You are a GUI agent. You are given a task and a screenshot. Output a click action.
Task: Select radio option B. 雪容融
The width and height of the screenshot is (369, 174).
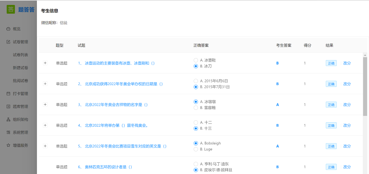pyautogui.click(x=196, y=108)
